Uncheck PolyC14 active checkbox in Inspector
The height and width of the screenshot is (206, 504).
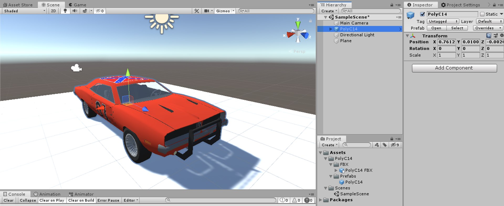(x=422, y=14)
